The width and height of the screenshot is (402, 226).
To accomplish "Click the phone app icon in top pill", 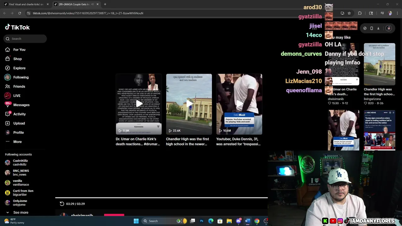I will pos(372,28).
